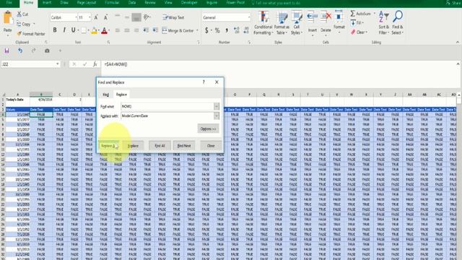Toggle Italic formatting

coord(64,30)
